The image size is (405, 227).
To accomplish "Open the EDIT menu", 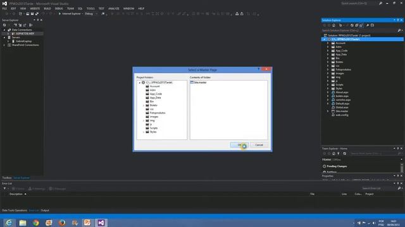I will click(x=13, y=8).
